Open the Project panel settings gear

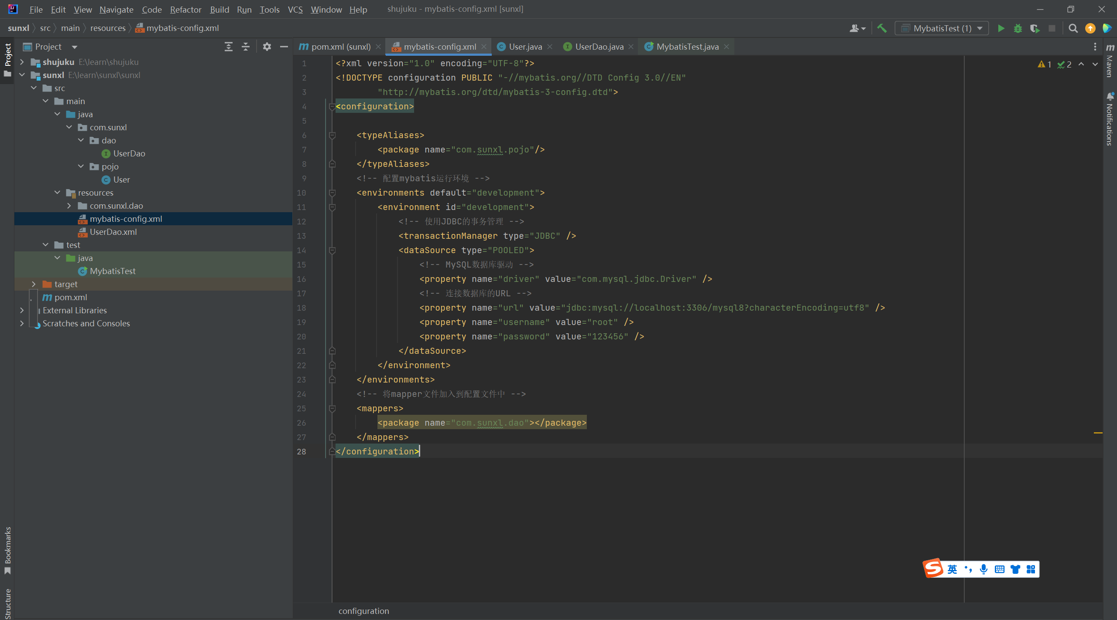pos(267,47)
